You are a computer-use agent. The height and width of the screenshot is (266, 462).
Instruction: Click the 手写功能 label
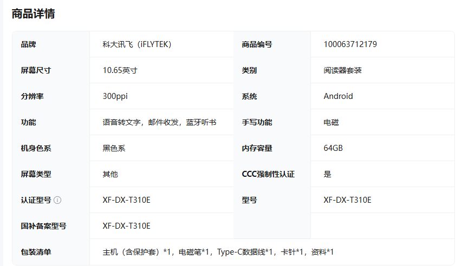257,122
